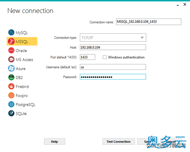Focus the Port input field
The image size is (190, 152).
(x=87, y=57)
